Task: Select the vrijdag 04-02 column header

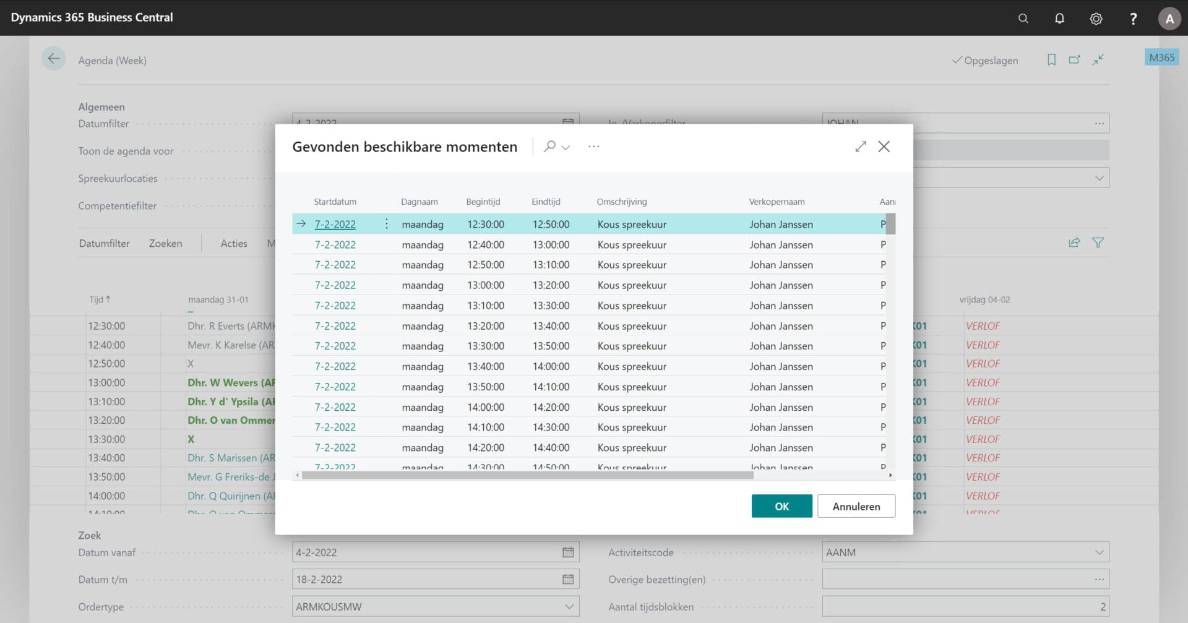Action: pos(984,299)
